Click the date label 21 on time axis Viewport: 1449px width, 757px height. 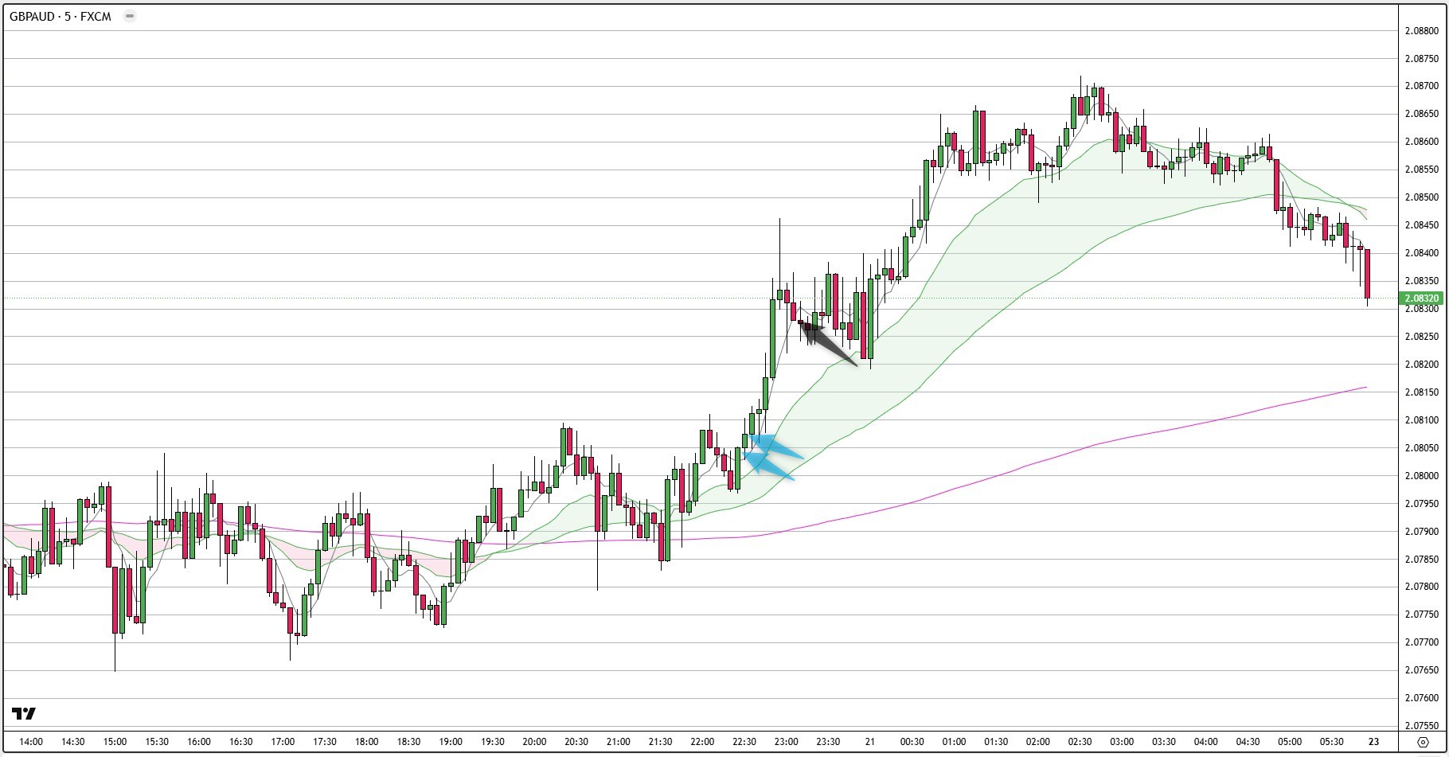tap(869, 742)
